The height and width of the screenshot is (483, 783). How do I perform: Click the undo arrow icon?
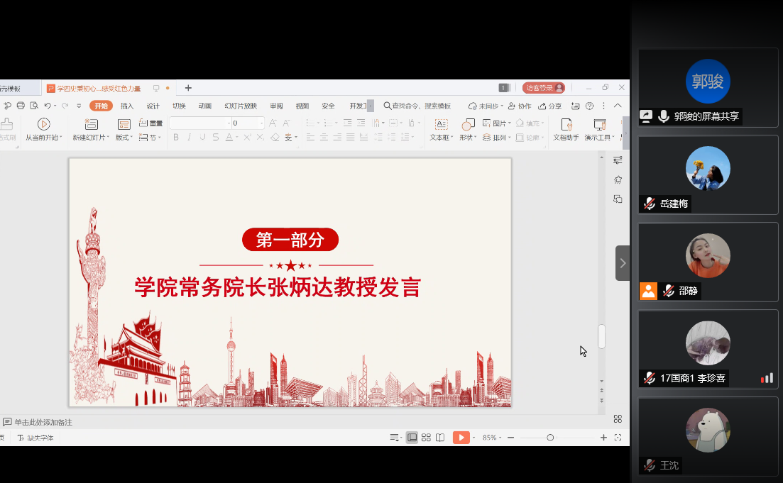pos(48,106)
